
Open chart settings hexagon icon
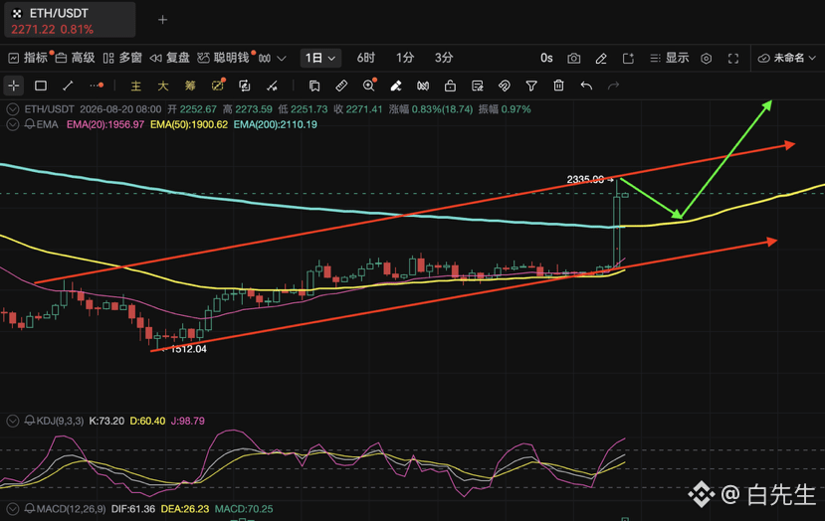(x=707, y=59)
